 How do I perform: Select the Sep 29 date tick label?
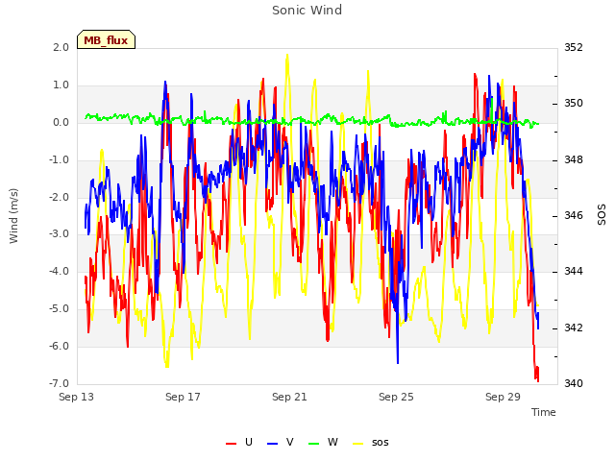pos(503,397)
